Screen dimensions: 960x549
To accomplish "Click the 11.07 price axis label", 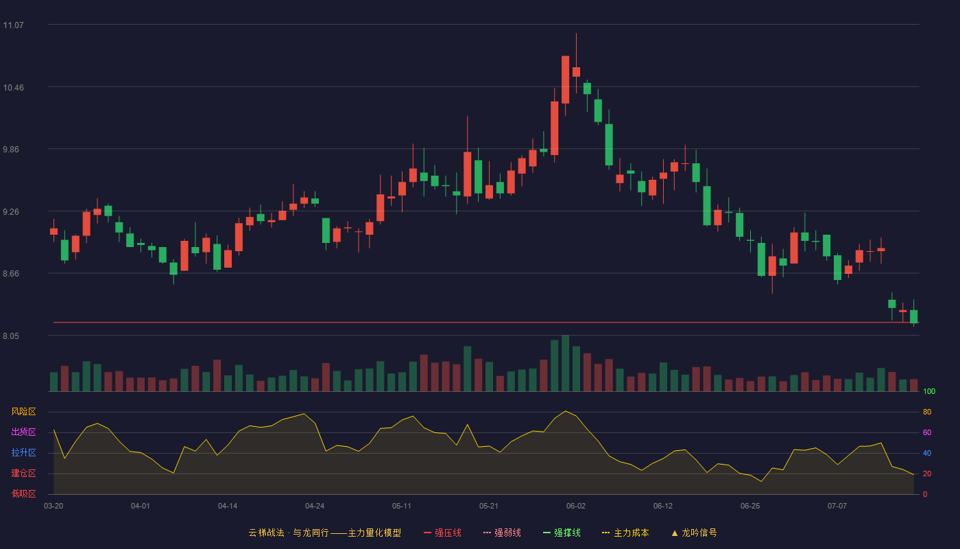I will tap(13, 25).
